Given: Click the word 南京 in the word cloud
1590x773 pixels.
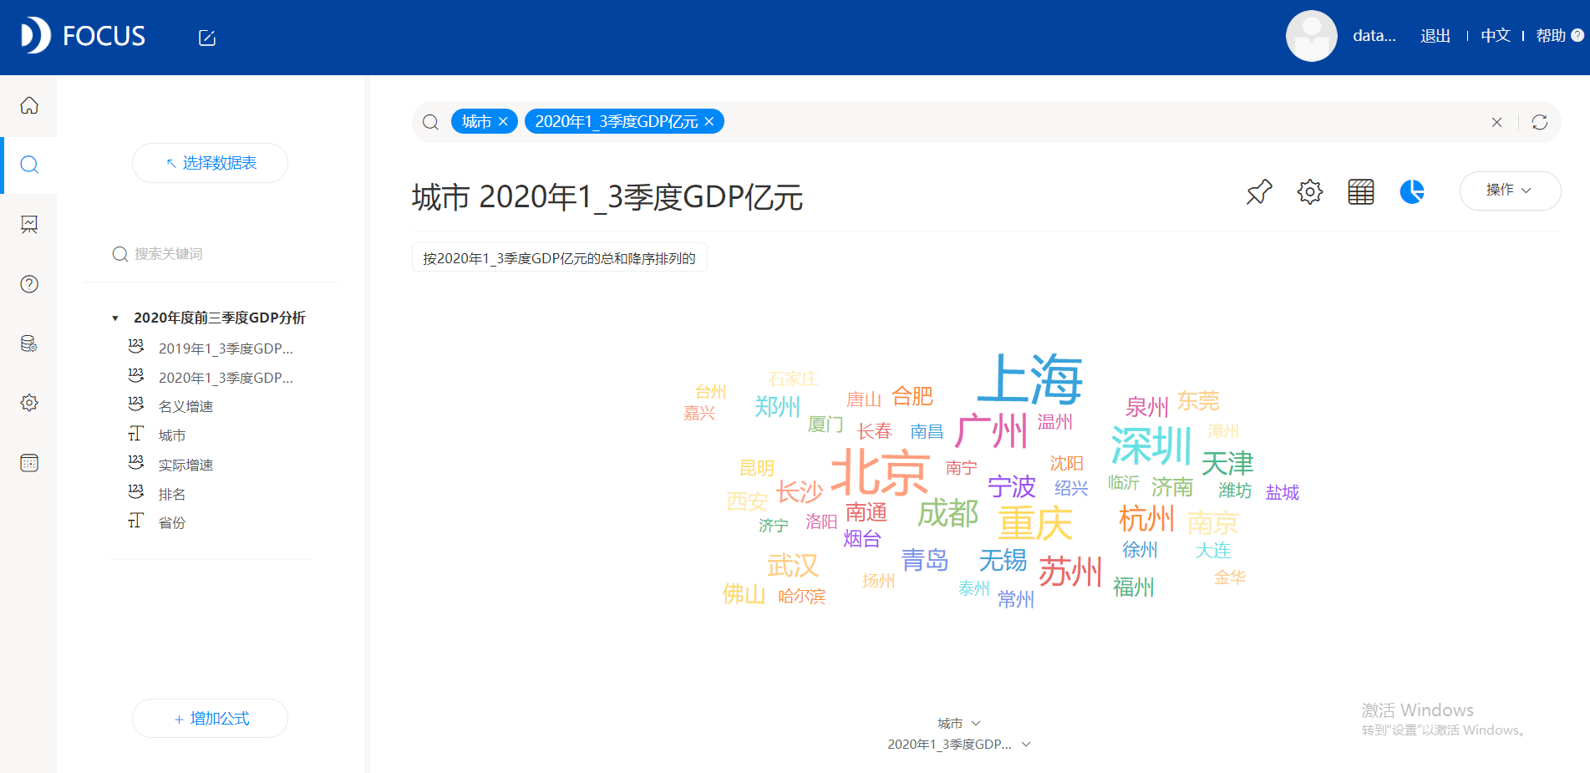Looking at the screenshot, I should 1212,523.
